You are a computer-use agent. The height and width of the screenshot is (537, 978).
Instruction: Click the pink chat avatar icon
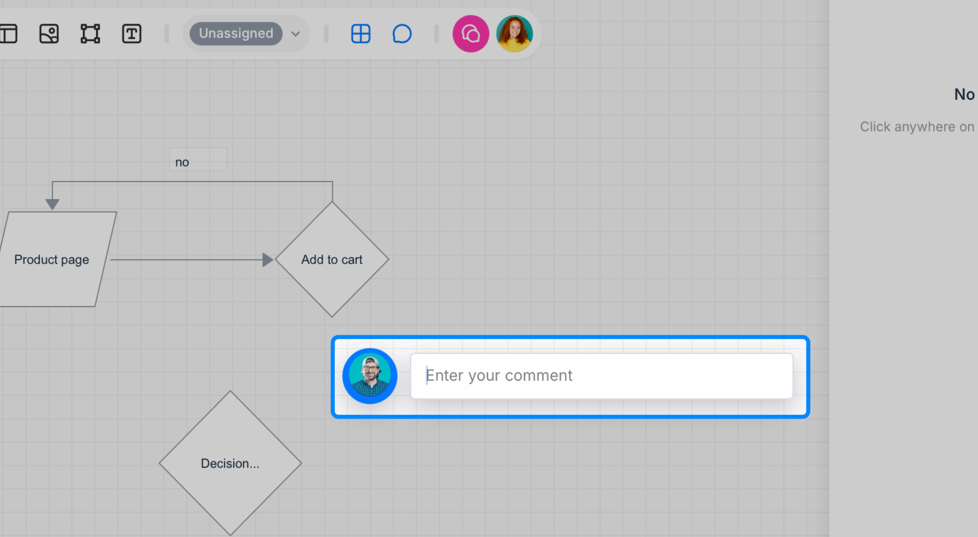coord(471,34)
